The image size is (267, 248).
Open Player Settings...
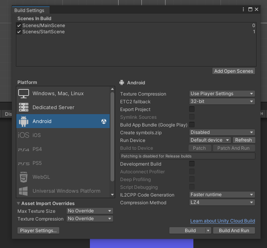38,231
